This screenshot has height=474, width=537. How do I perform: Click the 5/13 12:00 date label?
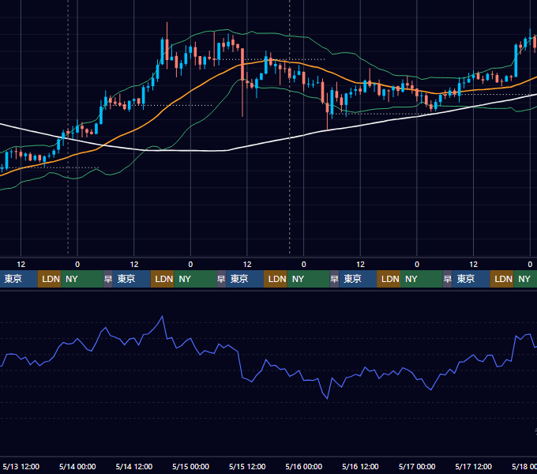pyautogui.click(x=21, y=466)
